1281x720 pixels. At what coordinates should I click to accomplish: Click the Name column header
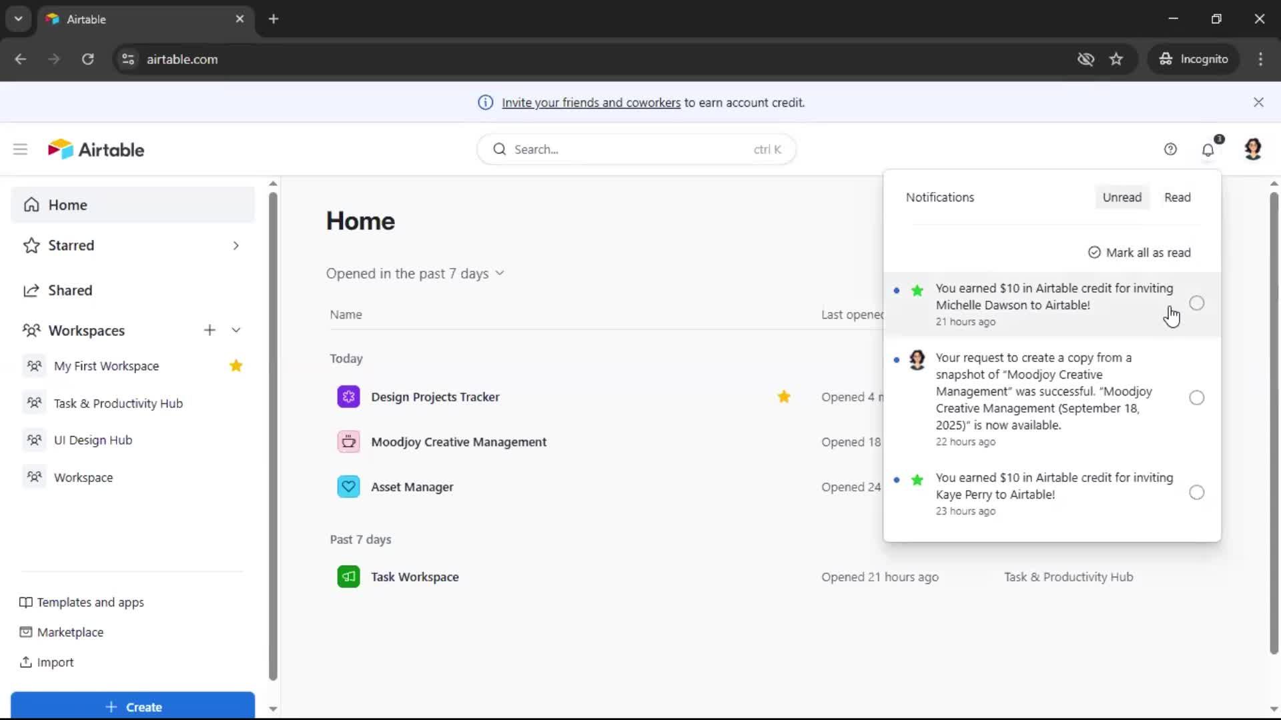click(x=346, y=315)
